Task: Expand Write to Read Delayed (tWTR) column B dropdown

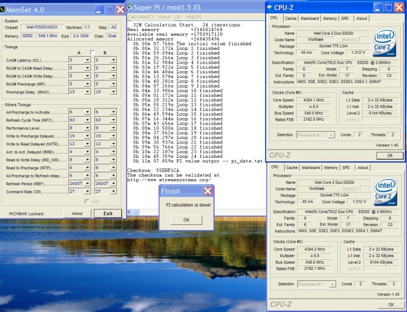Action: [113, 144]
